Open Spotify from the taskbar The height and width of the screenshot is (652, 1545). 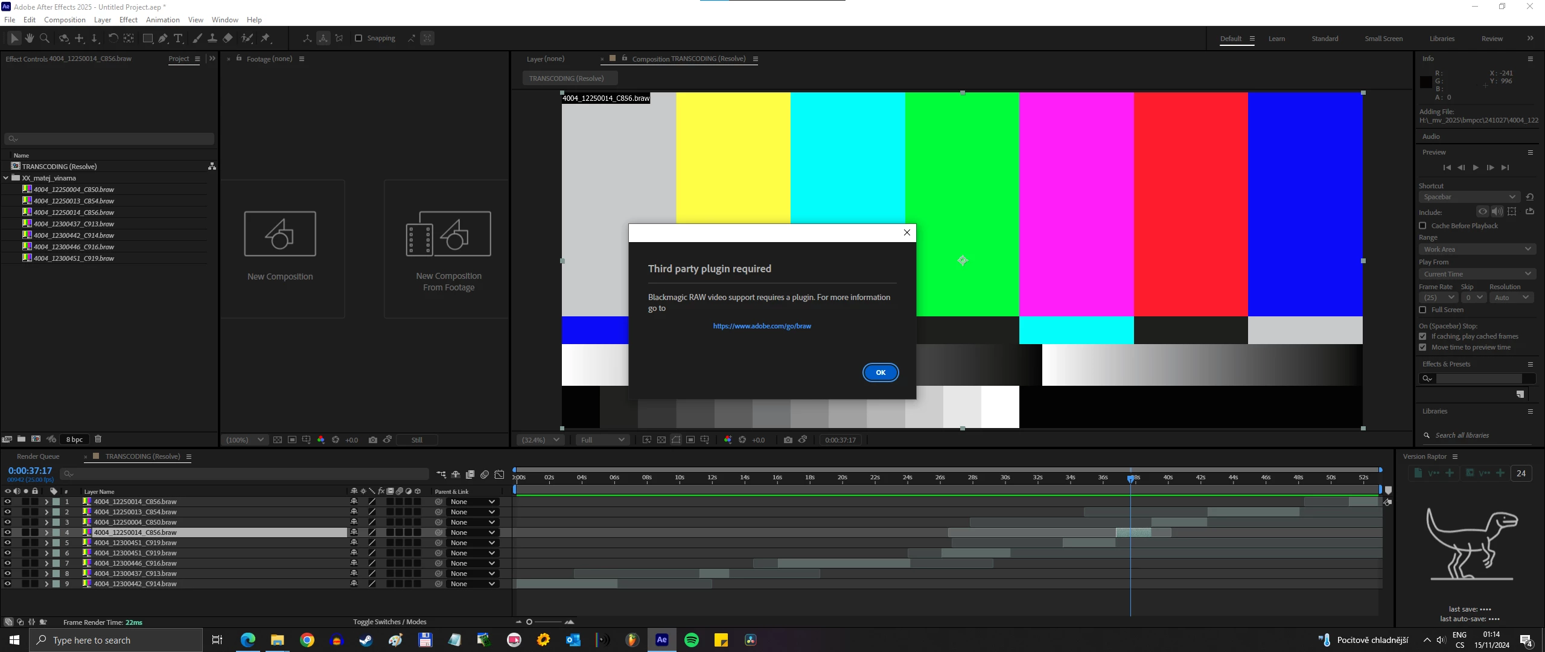click(692, 640)
